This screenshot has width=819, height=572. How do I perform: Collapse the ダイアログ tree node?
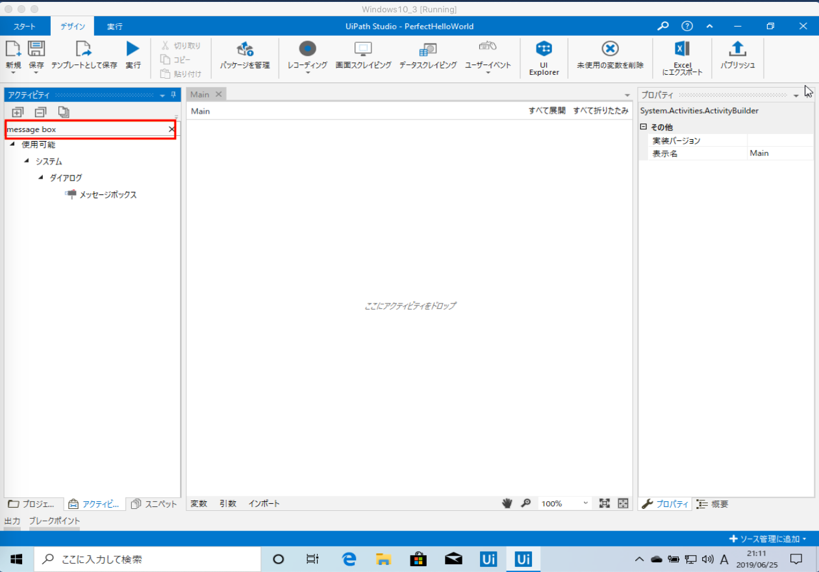(41, 177)
